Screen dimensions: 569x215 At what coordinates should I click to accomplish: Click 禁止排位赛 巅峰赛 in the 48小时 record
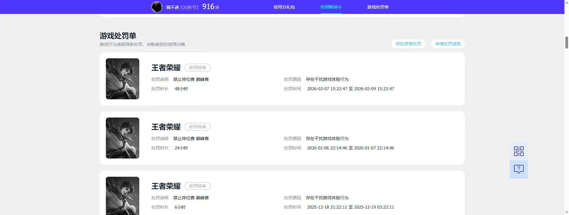[x=191, y=79]
